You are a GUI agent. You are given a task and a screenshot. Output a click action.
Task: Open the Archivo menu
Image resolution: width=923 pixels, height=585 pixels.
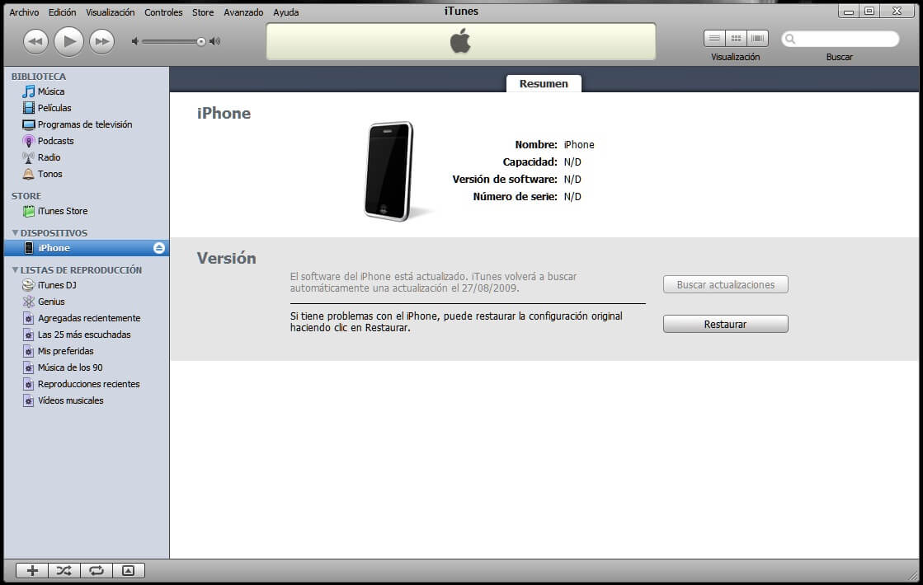click(24, 12)
